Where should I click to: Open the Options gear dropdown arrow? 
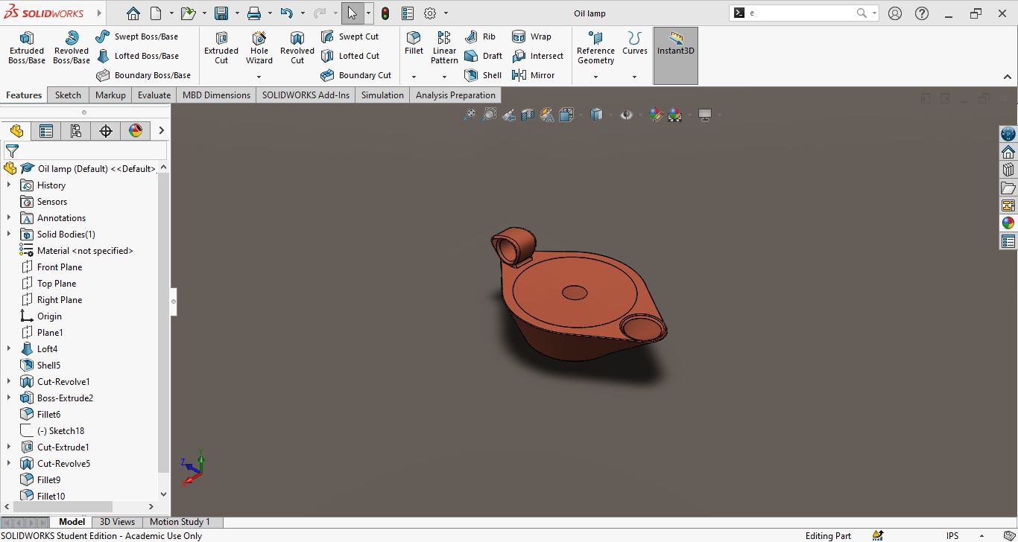coord(446,13)
